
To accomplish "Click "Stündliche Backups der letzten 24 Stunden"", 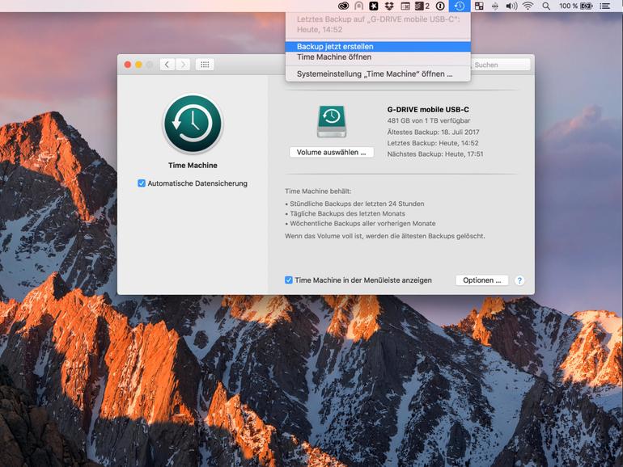I will point(357,204).
